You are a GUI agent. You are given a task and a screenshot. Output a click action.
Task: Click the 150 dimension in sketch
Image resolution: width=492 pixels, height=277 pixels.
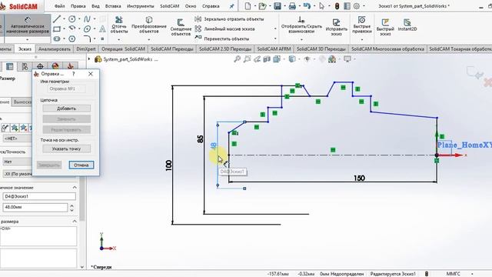click(x=359, y=178)
